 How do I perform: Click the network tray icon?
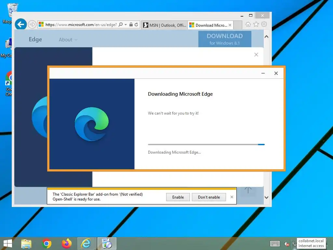(x=294, y=244)
